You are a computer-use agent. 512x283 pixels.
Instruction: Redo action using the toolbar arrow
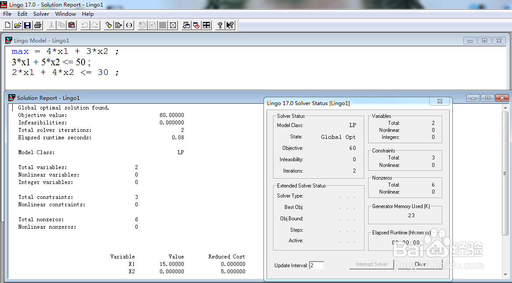[x=95, y=25]
